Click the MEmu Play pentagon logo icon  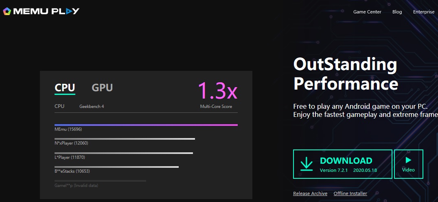click(x=7, y=11)
